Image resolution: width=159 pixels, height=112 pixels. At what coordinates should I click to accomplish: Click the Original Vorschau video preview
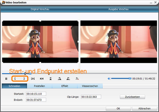pos(40,42)
